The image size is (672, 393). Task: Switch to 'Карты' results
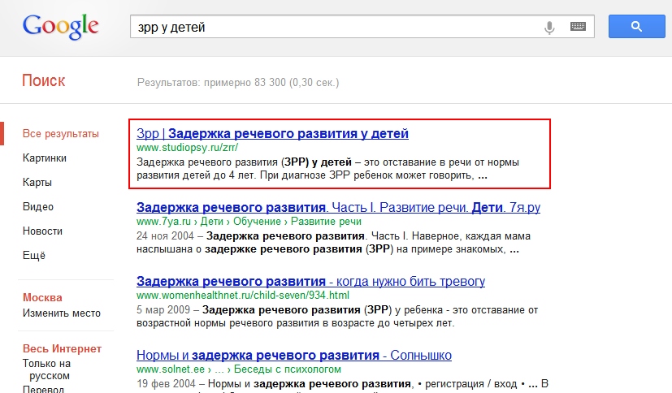point(37,183)
